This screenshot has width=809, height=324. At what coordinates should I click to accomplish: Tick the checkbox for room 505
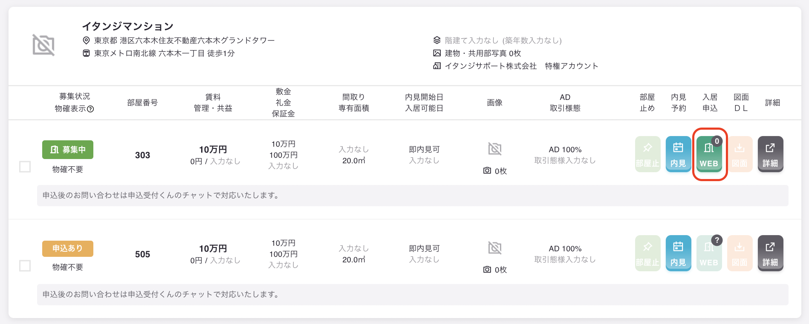click(x=25, y=266)
